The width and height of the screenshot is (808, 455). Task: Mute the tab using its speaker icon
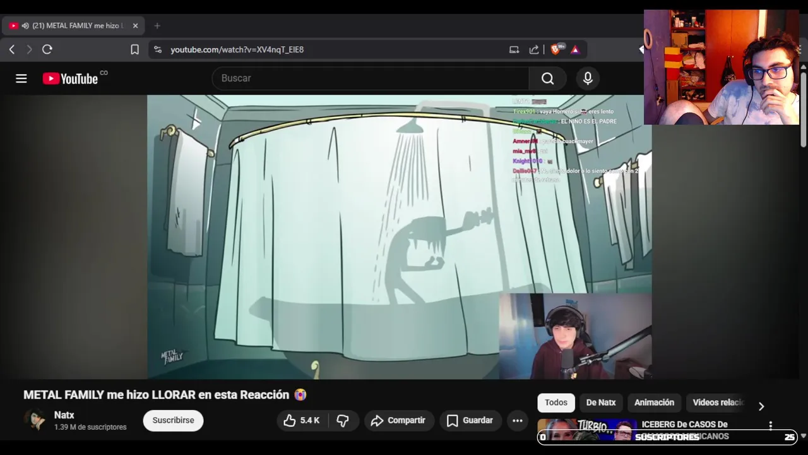coord(25,26)
